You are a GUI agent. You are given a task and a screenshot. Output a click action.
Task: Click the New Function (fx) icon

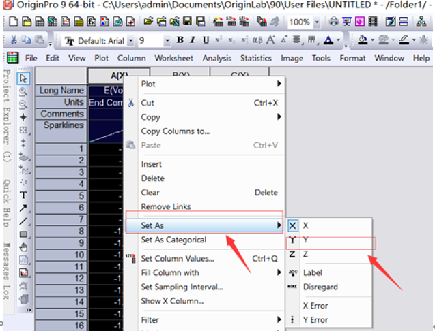(x=92, y=21)
